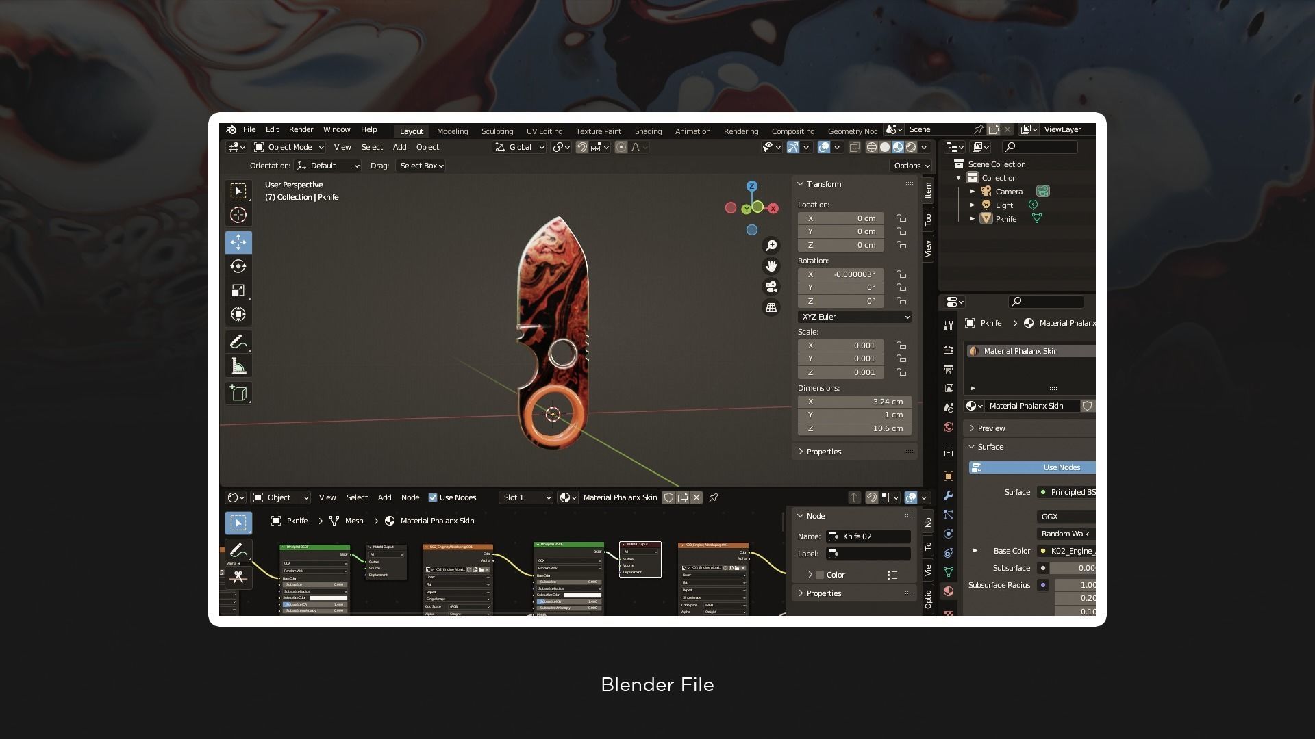Switch perspective/orthographic grid icon

771,307
